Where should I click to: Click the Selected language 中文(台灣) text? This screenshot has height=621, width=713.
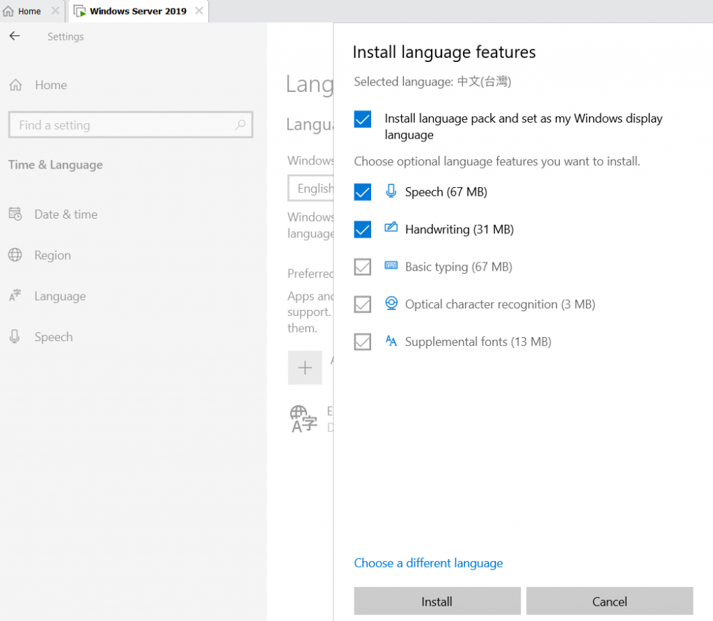point(432,82)
